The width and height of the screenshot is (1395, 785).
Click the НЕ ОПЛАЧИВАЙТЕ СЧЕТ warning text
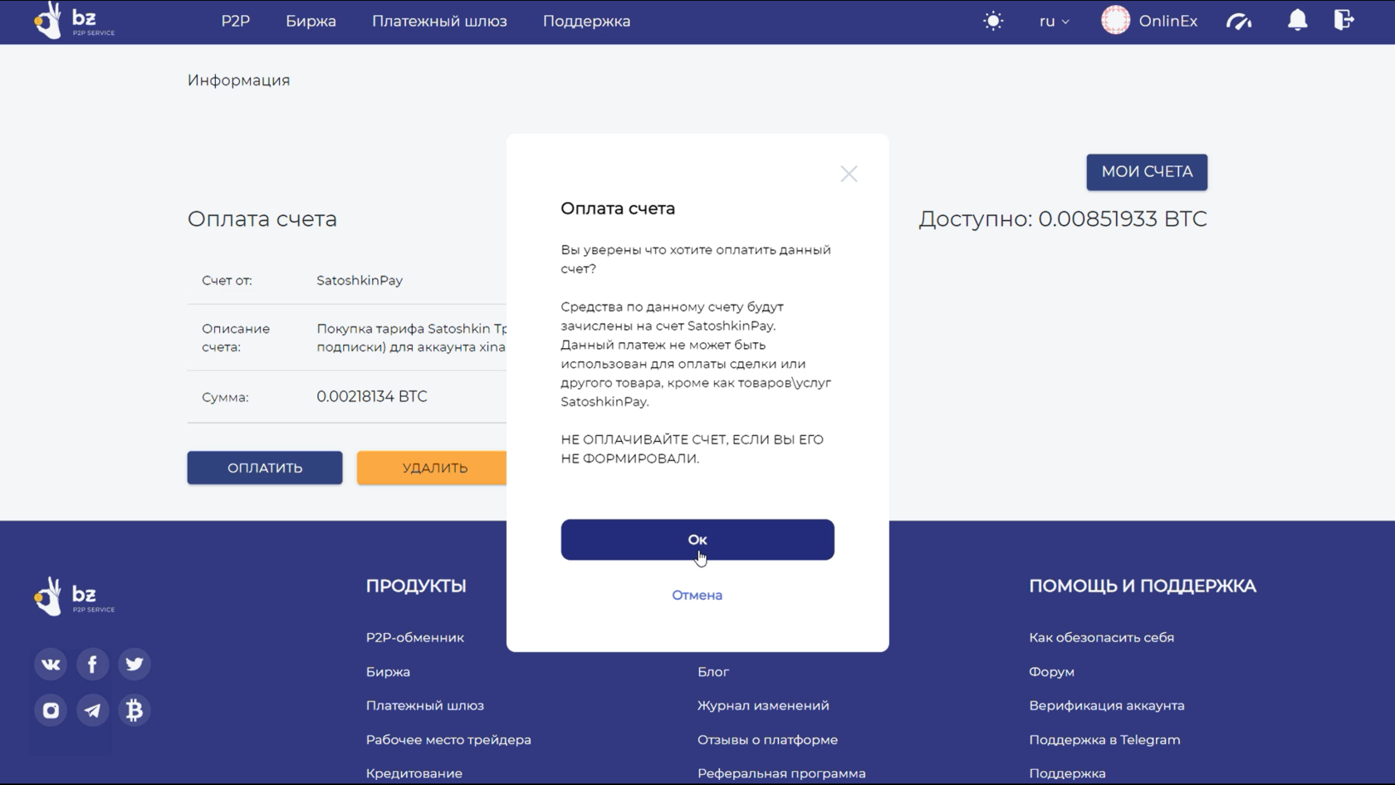coord(693,449)
